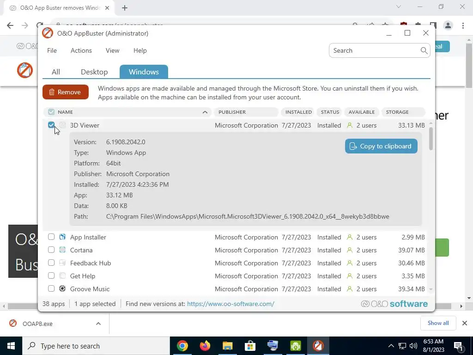Click the STATUS column header
Screen dimensions: 473x355
330,112
